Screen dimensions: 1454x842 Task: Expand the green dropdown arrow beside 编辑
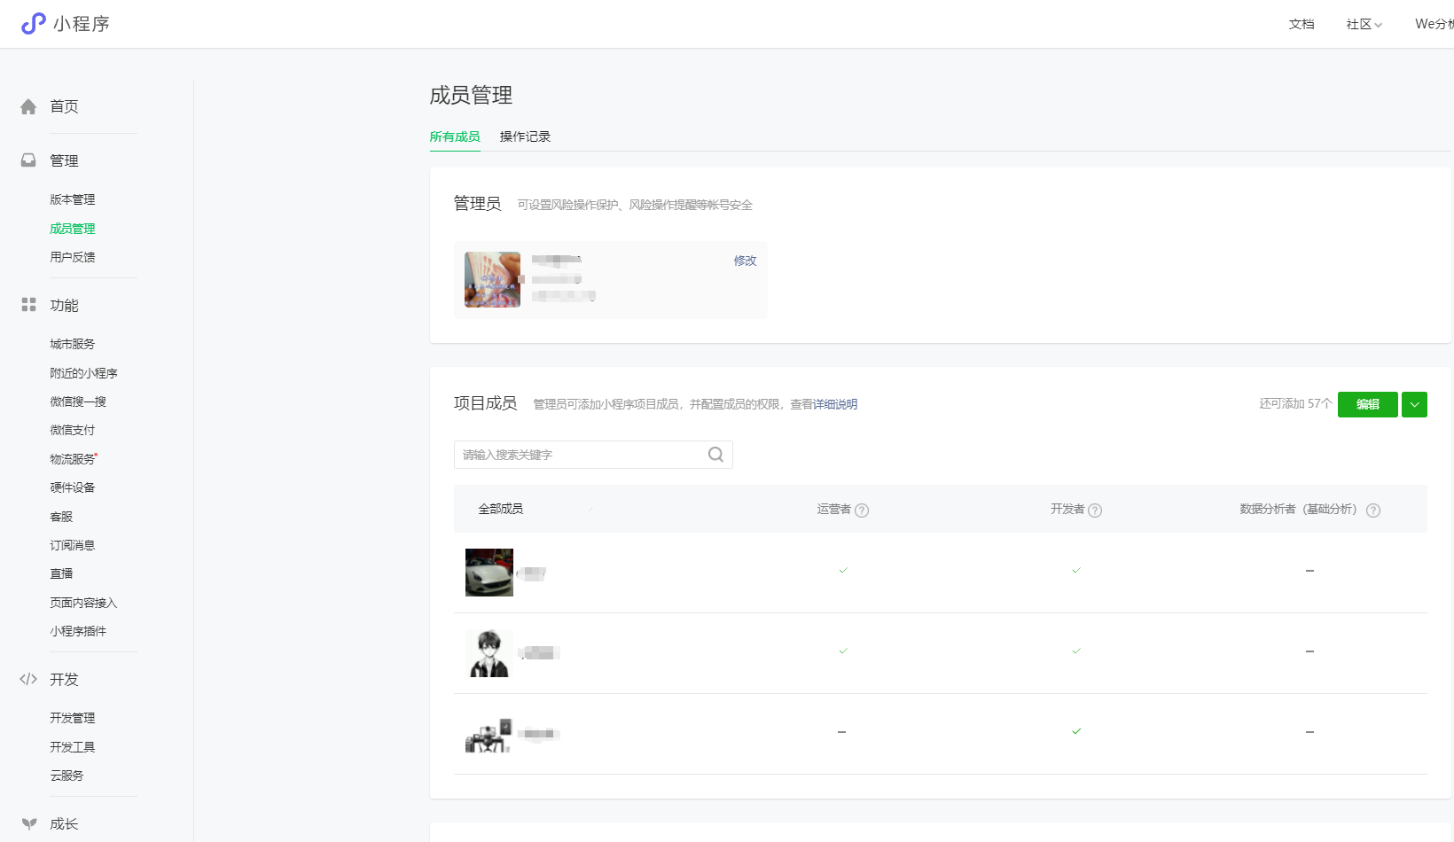[x=1414, y=404]
